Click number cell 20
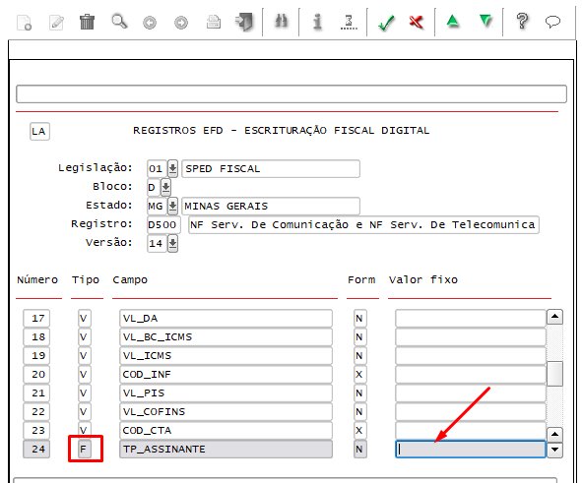The height and width of the screenshot is (483, 582). (36, 375)
